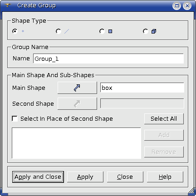Click the window icon in title bar
196x196 pixels.
[x=7, y=5]
